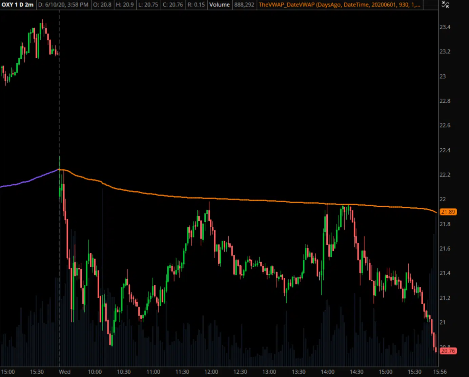Click the 11:00 time axis label
The image size is (469, 377).
pyautogui.click(x=153, y=372)
